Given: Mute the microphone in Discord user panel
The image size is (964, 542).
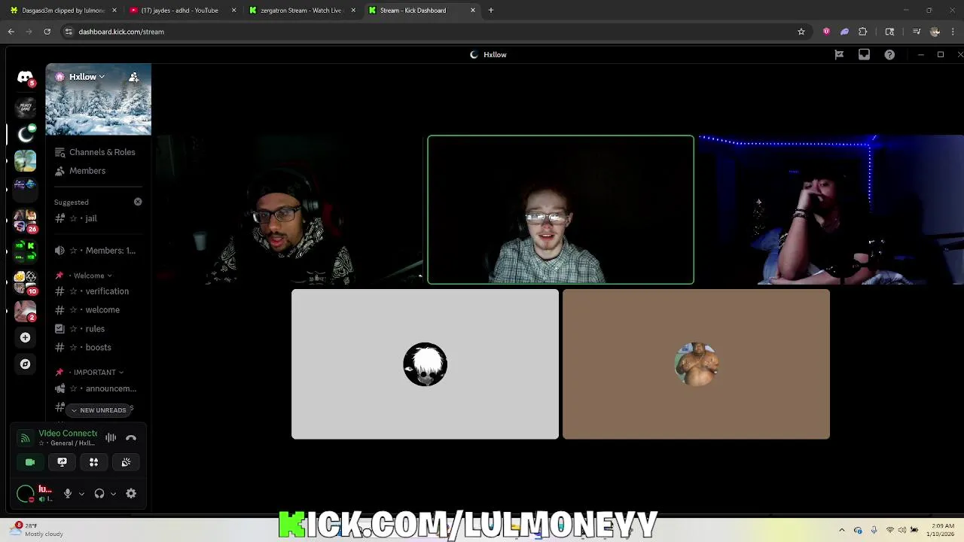Looking at the screenshot, I should [68, 494].
